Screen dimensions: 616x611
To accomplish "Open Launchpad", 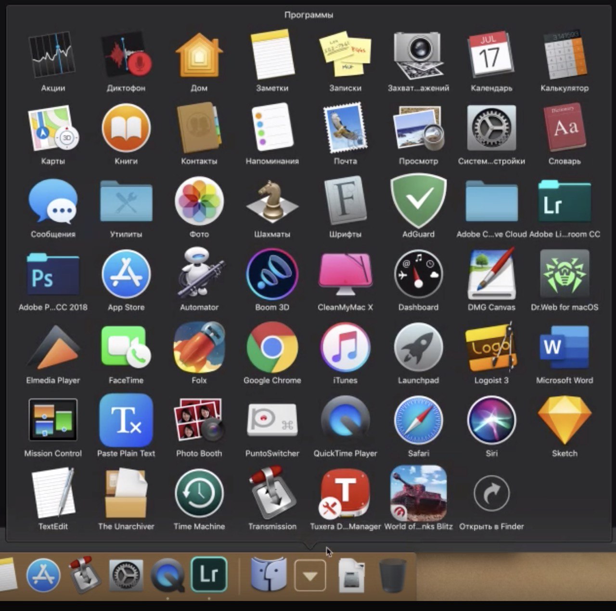I will 419,347.
